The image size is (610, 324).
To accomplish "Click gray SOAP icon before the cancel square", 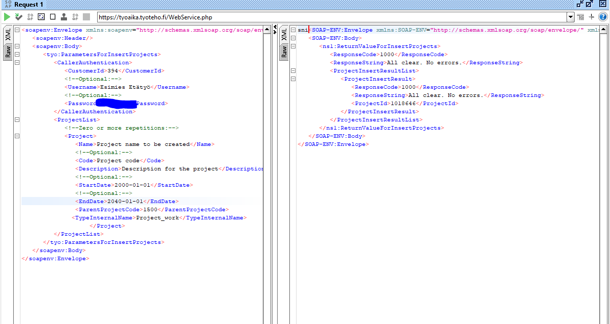I will coord(75,17).
